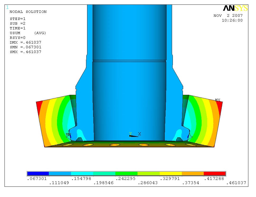Click the STEP=1 annotation text

pos(17,19)
